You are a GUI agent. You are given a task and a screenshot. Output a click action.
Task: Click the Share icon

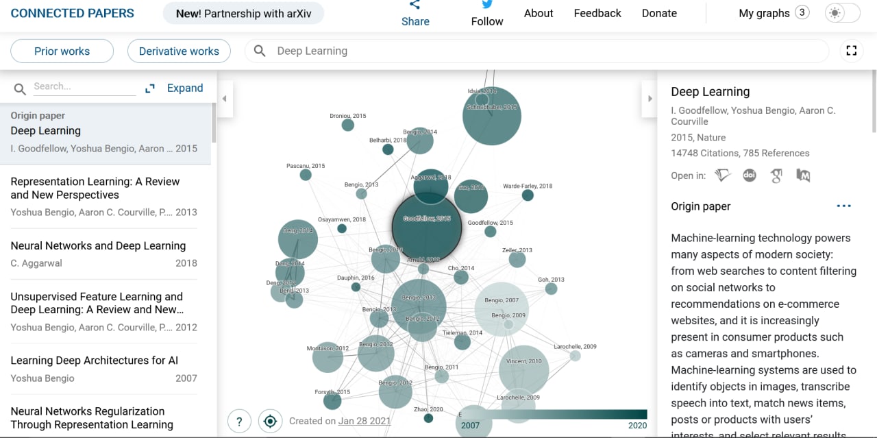coord(415,5)
